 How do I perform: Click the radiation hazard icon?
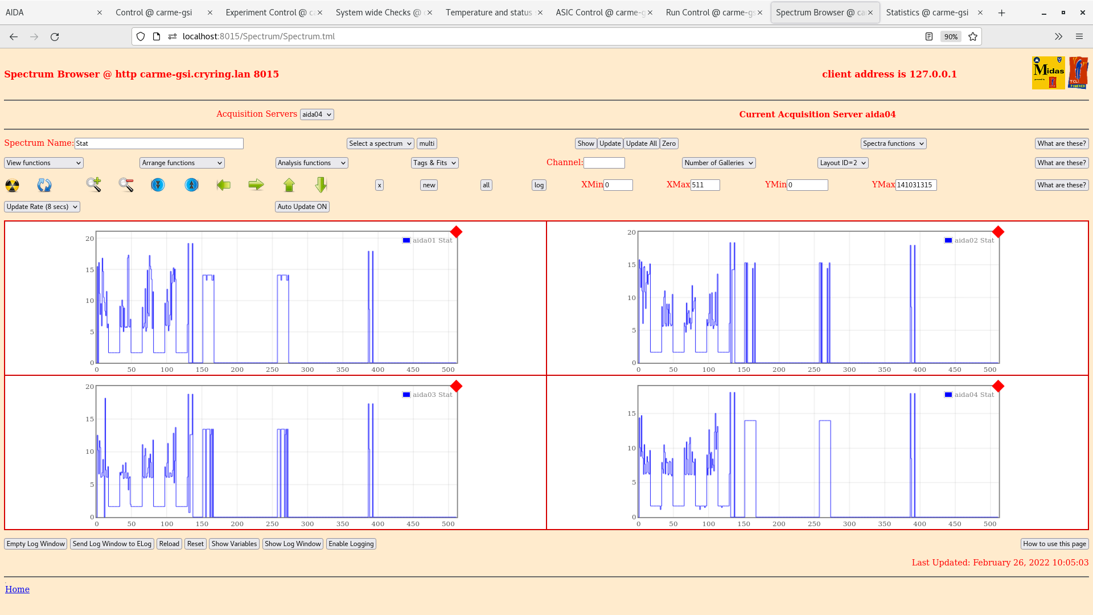pyautogui.click(x=12, y=185)
